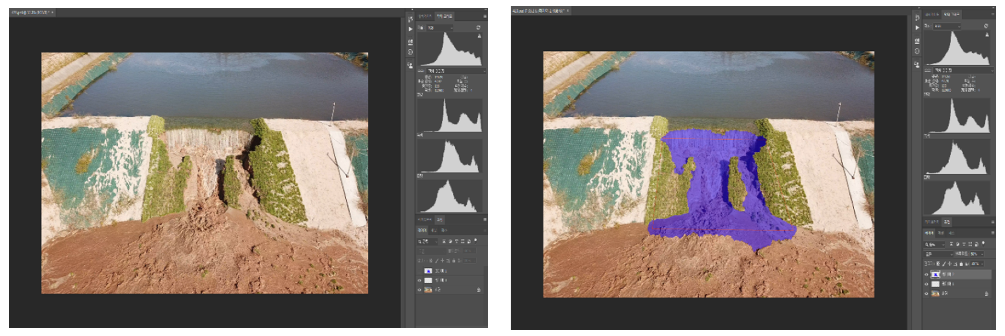Screen dimensions: 1005x336
Task: Open Layers panel options menu in right window
Action: [993, 233]
